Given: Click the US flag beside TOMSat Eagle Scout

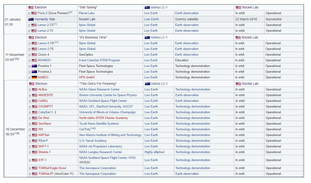Looking at the screenshot, I should tap(35, 168).
